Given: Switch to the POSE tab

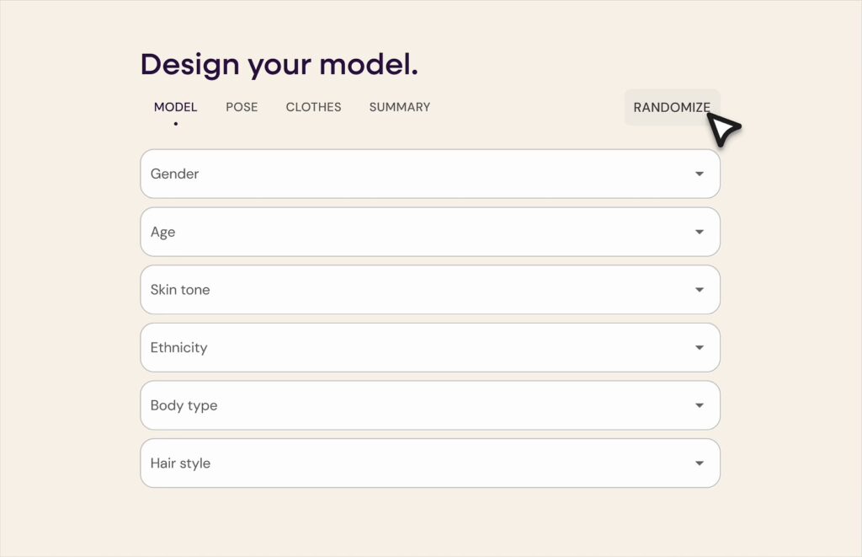Looking at the screenshot, I should 242,107.
